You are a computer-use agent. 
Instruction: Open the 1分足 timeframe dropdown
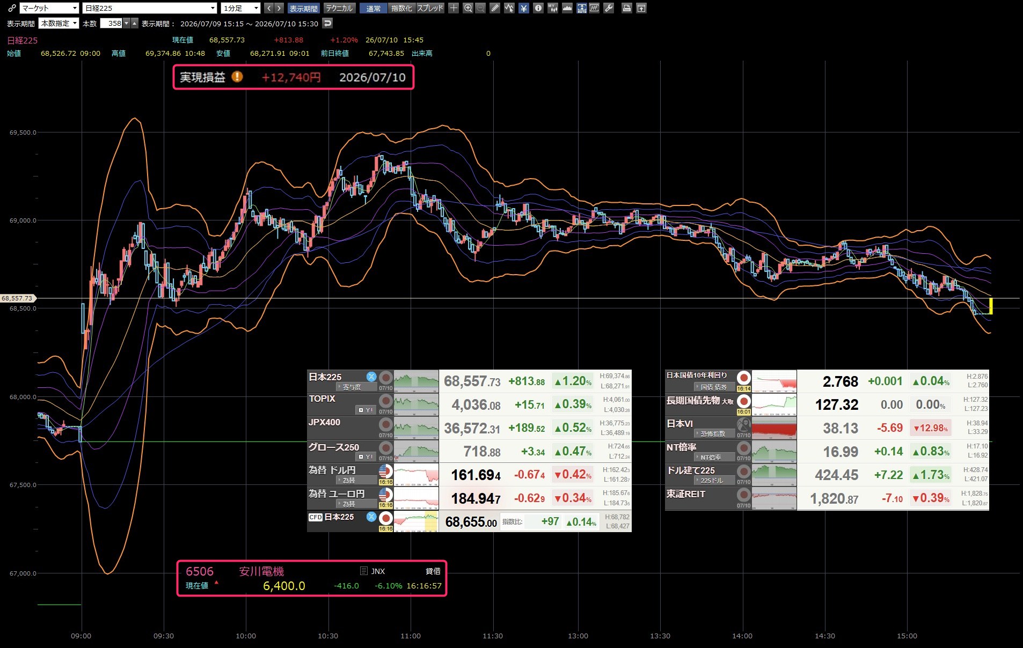click(x=241, y=8)
